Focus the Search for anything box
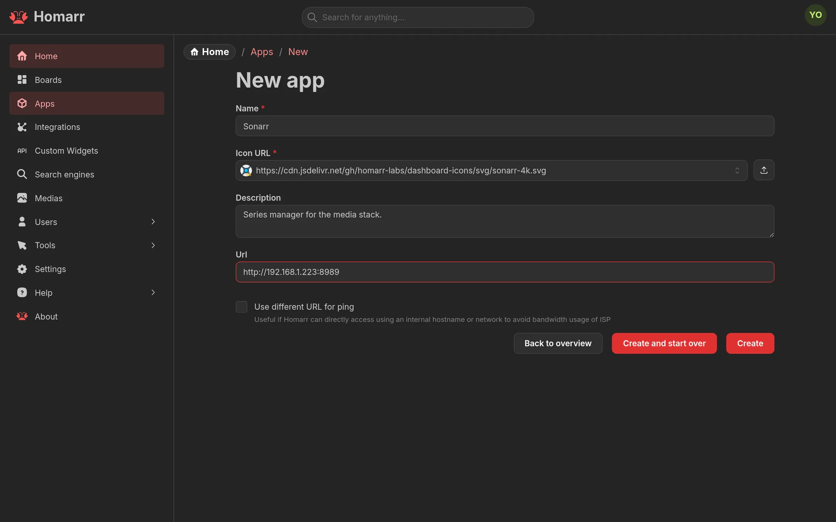 pyautogui.click(x=418, y=17)
